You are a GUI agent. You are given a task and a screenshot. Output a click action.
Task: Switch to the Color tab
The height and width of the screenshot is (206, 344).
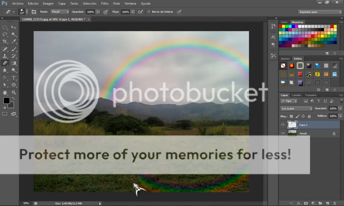[284, 22]
